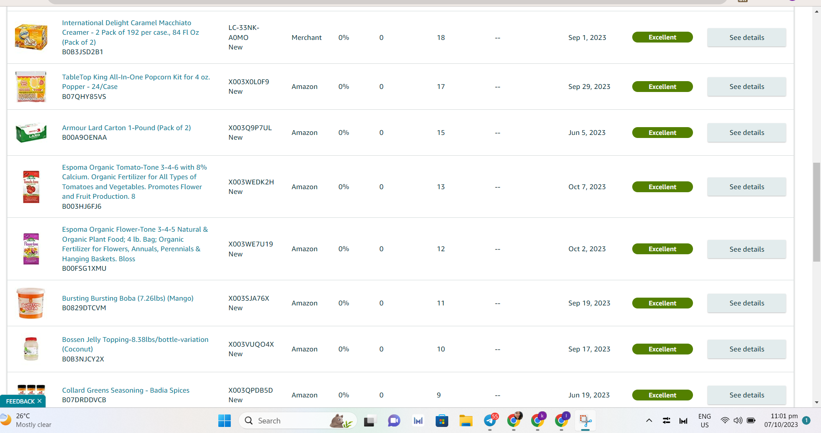Click the Bossen Jelly Topping bottle image
Viewport: 821px width, 433px height.
click(31, 349)
